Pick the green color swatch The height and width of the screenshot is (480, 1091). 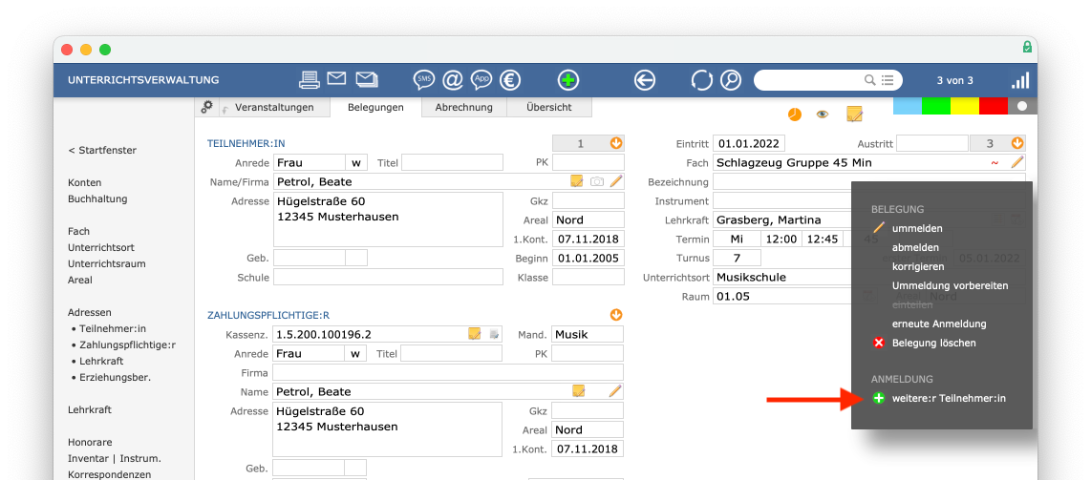tap(936, 106)
